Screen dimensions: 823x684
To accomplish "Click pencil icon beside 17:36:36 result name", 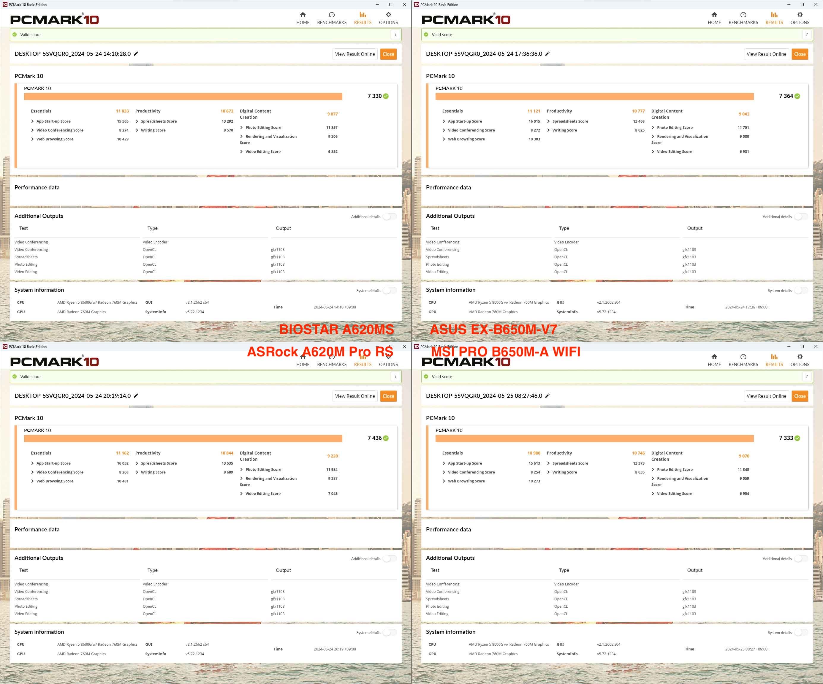I will [x=547, y=54].
